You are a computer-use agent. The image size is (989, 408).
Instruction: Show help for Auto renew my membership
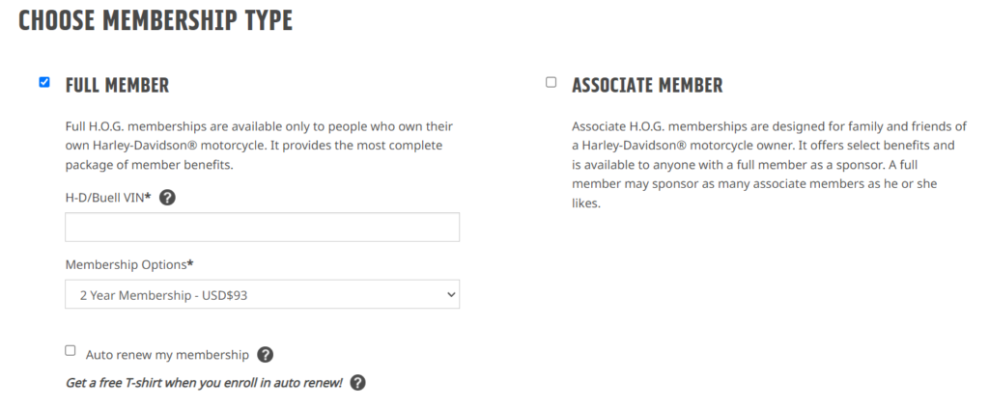tap(266, 355)
